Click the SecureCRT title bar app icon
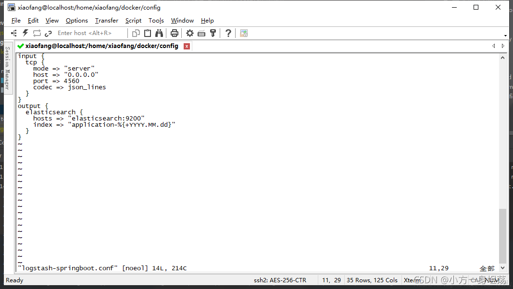Screen dimensions: 513x289 pyautogui.click(x=12, y=7)
